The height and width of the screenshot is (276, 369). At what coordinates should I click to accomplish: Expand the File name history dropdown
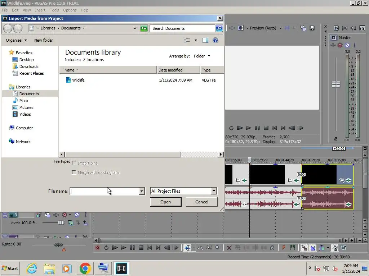tap(142, 191)
